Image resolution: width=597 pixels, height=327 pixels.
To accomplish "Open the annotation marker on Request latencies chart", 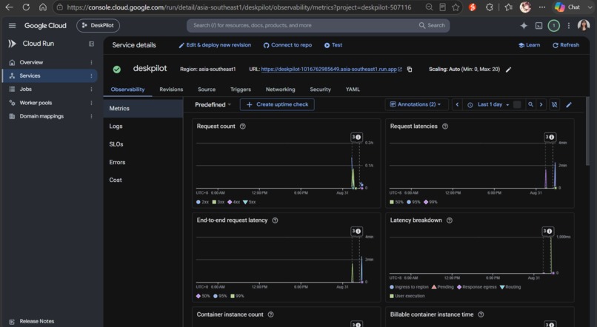I will (x=550, y=138).
